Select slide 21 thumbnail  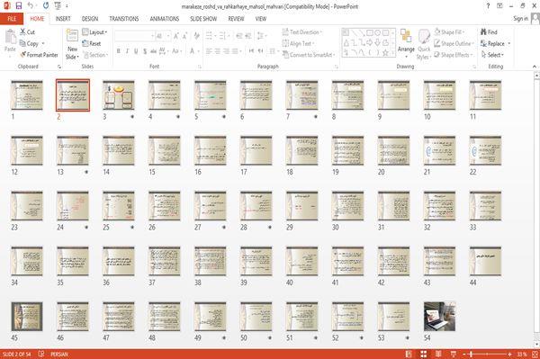(439, 151)
